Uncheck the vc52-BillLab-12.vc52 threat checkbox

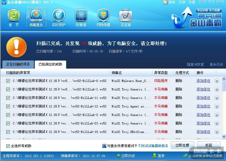[x=8, y=106]
